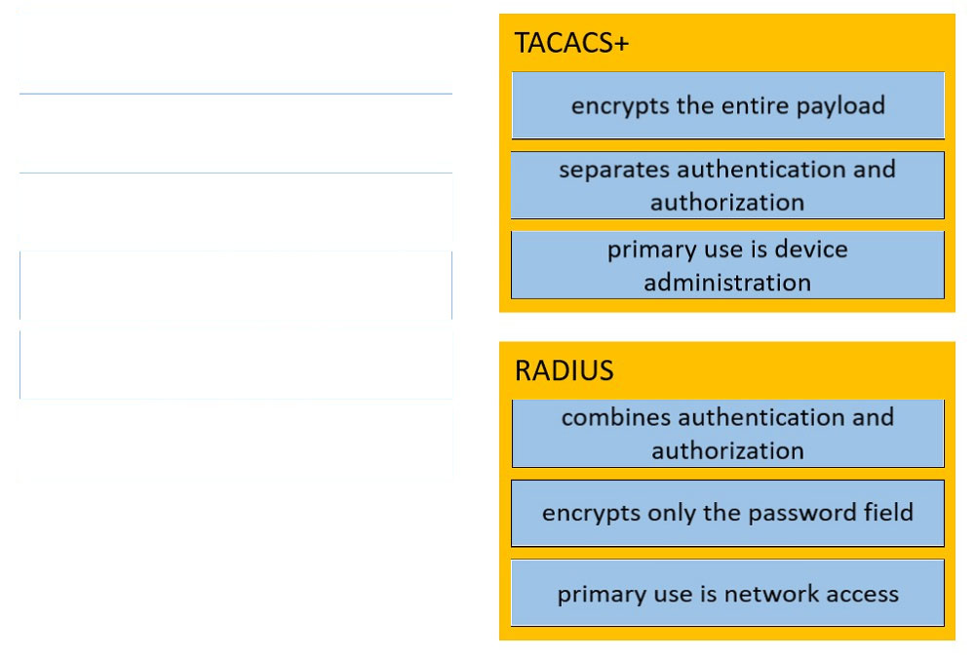The height and width of the screenshot is (658, 975).
Task: Click the third empty slot on the left
Action: pyautogui.click(x=236, y=212)
